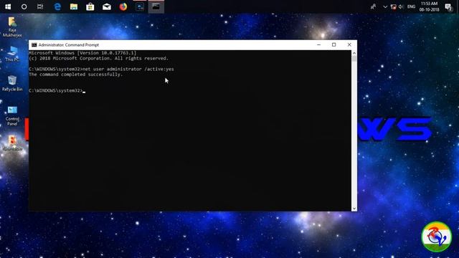Open the volume speaker tray icon

[401, 6]
